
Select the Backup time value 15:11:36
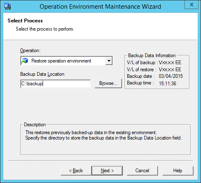click(x=167, y=84)
